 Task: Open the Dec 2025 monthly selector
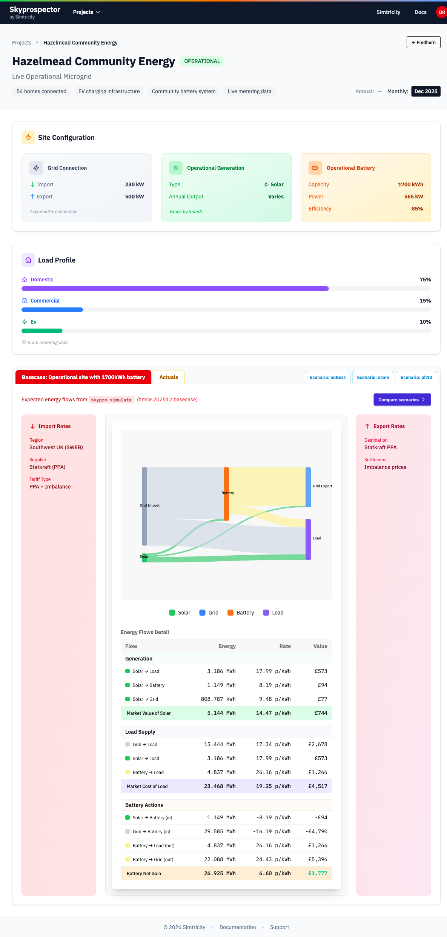pyautogui.click(x=425, y=91)
